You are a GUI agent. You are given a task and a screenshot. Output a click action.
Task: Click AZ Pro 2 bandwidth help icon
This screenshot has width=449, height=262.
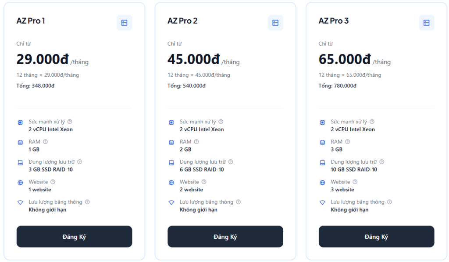point(239,202)
